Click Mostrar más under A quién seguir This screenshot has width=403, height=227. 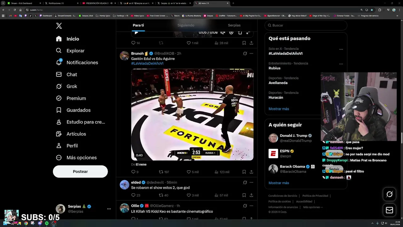pyautogui.click(x=279, y=183)
